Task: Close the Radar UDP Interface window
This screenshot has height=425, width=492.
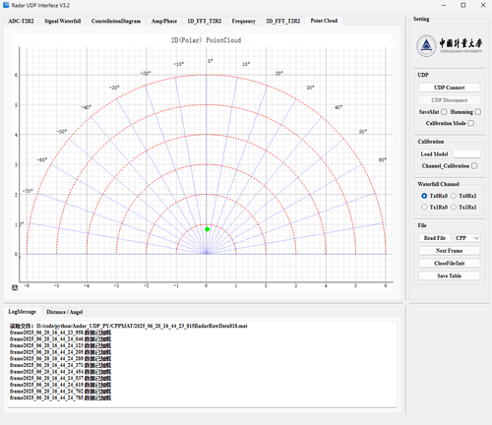Action: (483, 5)
